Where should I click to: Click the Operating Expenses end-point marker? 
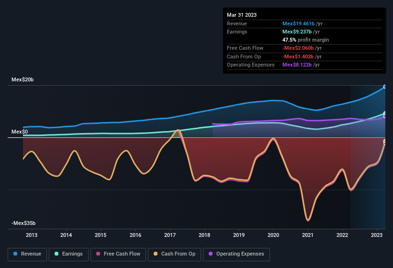(x=385, y=116)
